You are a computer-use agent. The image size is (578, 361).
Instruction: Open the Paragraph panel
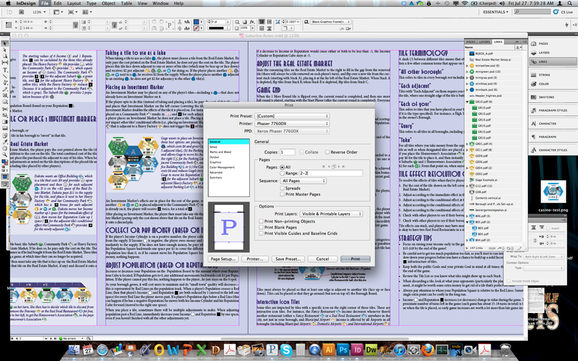click(x=552, y=137)
